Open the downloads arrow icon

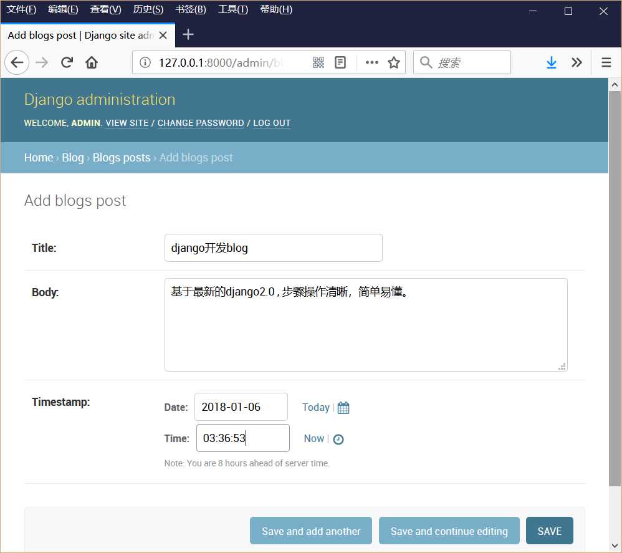(x=552, y=62)
